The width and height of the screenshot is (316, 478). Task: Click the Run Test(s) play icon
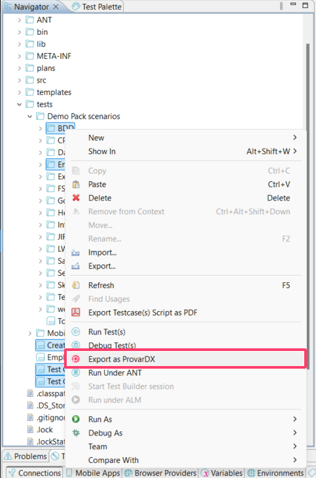click(x=76, y=332)
